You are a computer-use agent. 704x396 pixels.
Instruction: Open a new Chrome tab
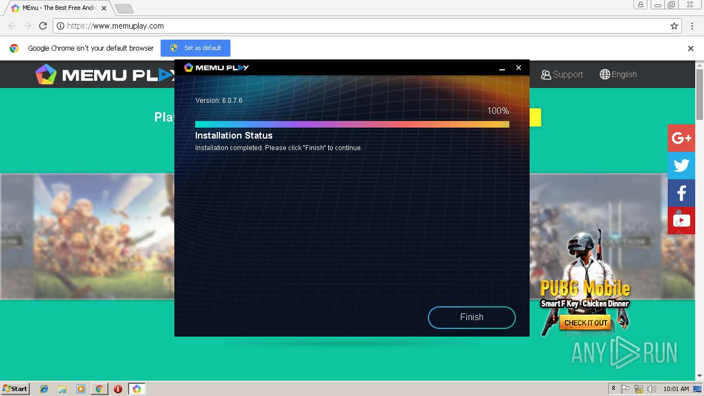124,8
